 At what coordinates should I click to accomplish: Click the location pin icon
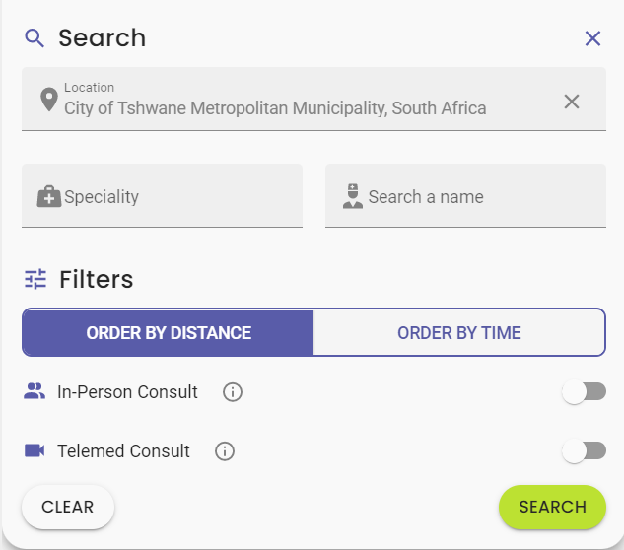click(x=48, y=100)
